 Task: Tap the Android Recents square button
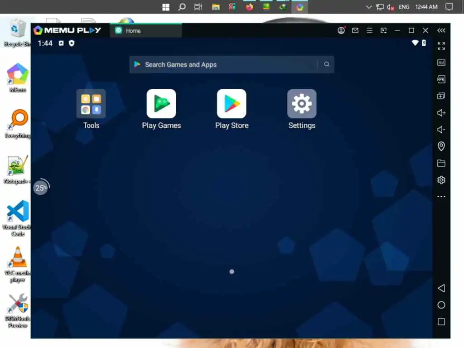[441, 322]
